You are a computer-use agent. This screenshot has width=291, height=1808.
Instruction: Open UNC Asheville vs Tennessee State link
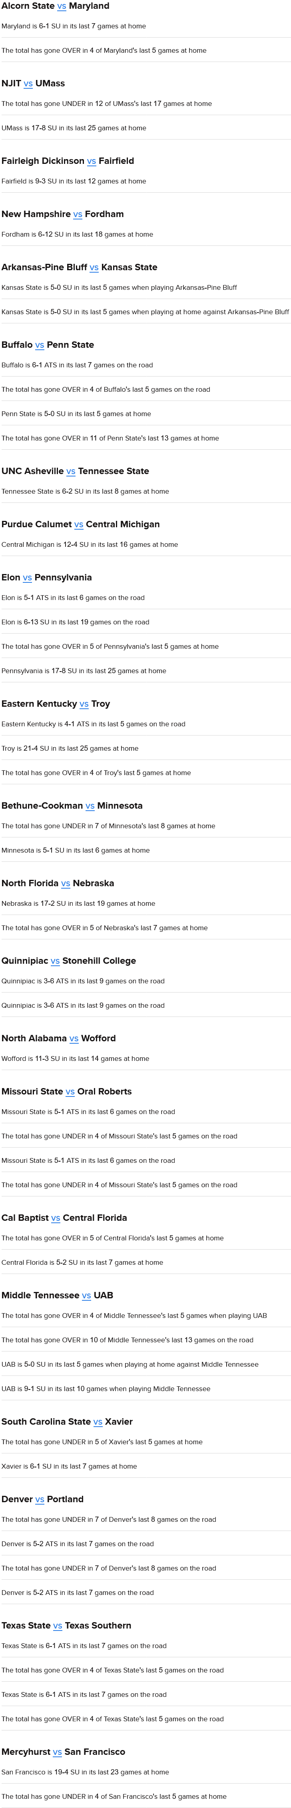[71, 472]
